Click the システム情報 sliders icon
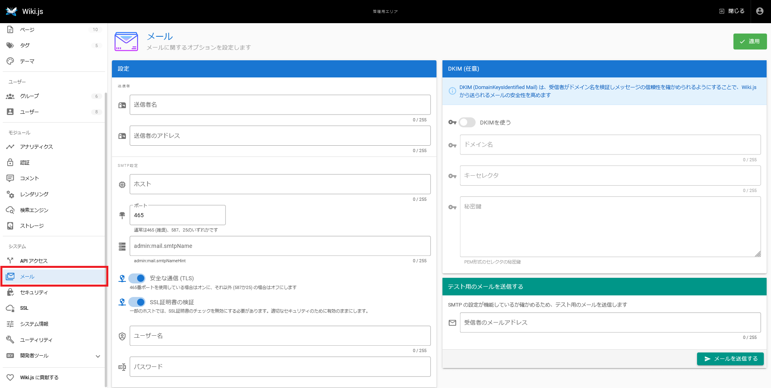 10,324
